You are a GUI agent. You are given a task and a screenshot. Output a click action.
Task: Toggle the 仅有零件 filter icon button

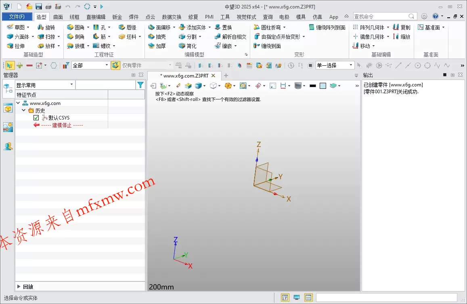115,65
